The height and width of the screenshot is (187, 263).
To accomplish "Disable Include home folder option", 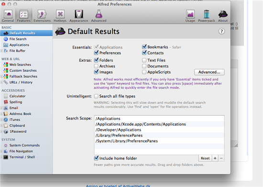I will (x=96, y=158).
